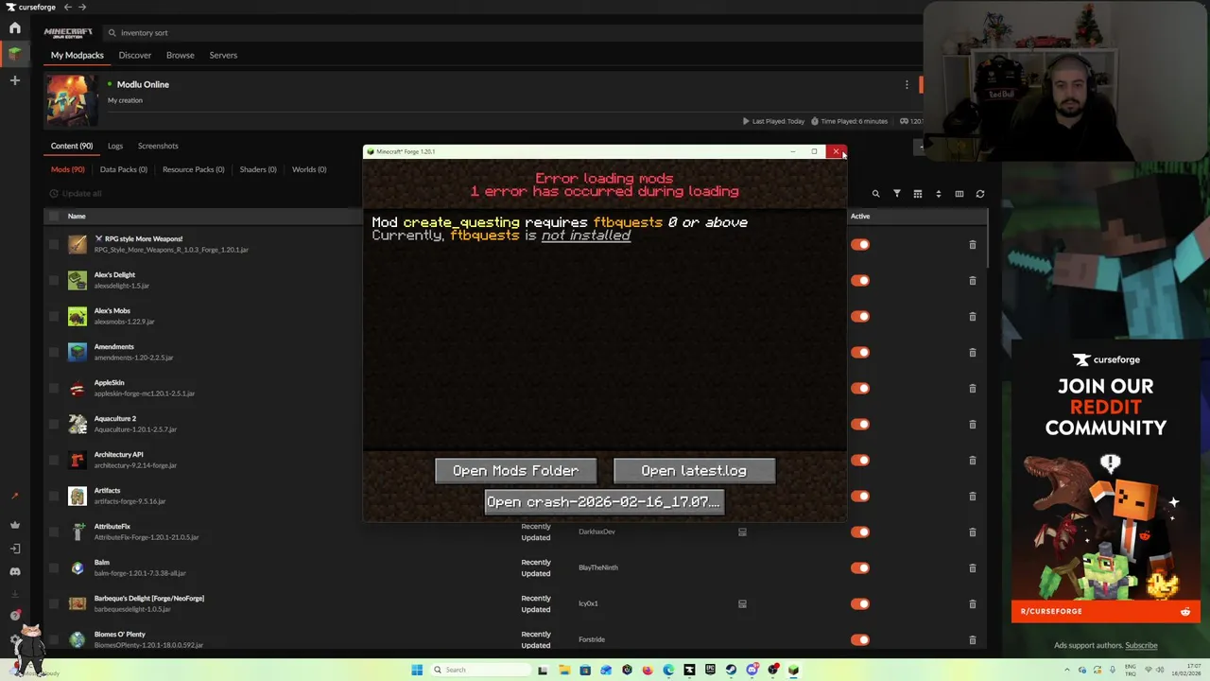The height and width of the screenshot is (681, 1210).
Task: Check the select-all checkbox in Name header
Action: 54,216
